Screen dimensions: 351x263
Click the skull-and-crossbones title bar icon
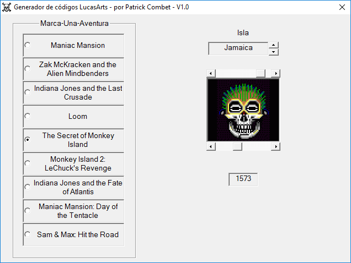click(7, 7)
